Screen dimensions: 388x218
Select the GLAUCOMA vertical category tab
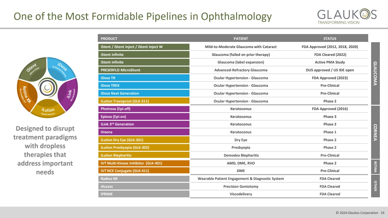375,73
